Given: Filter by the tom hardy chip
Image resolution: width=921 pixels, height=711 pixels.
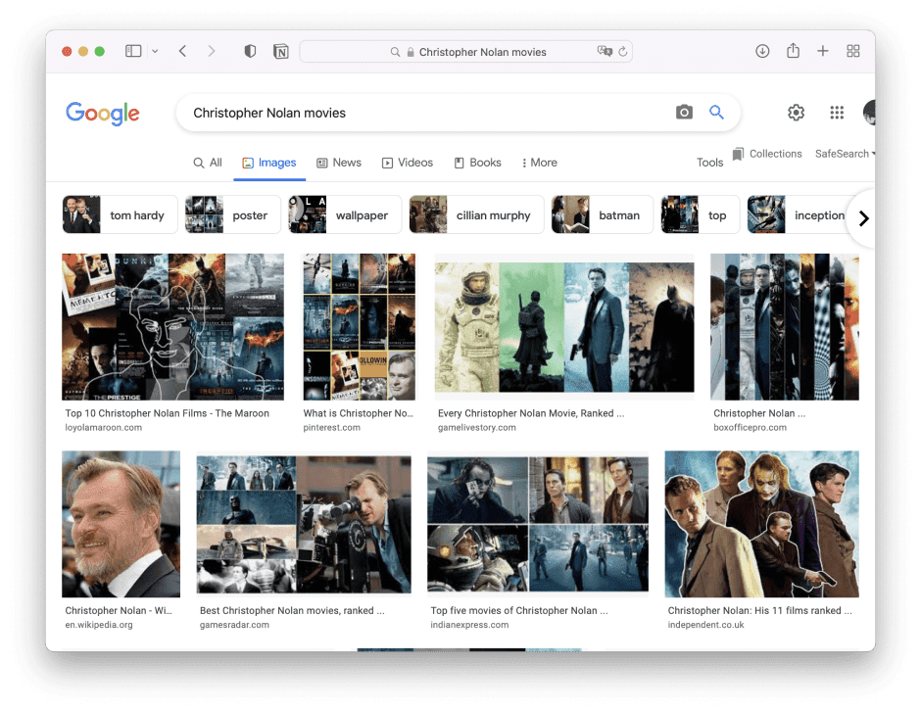Looking at the screenshot, I should pos(120,214).
